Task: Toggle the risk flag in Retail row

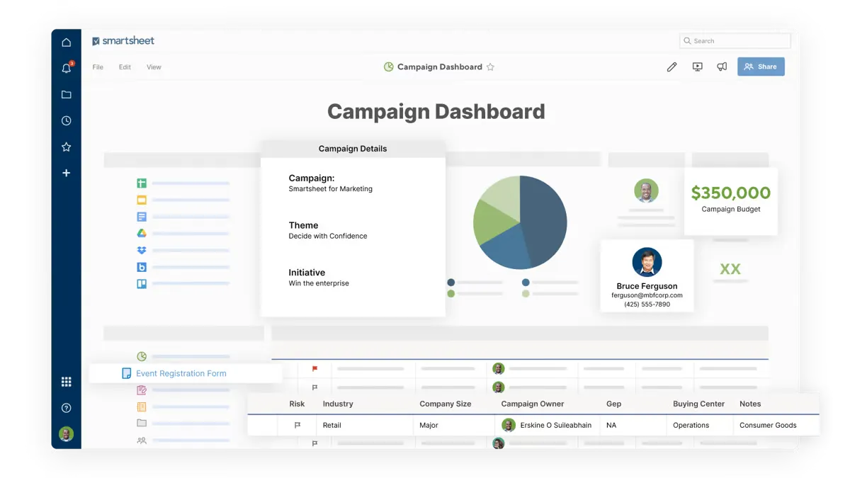Action: 297,426
